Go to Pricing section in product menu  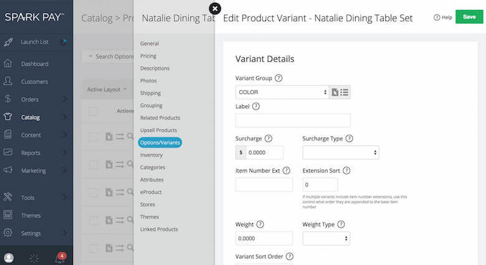[x=148, y=56]
